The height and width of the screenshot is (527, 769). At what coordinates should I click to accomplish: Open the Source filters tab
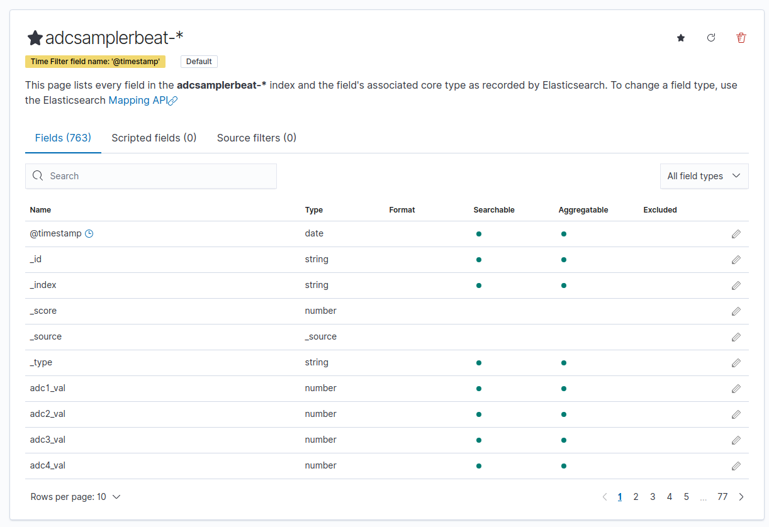256,138
